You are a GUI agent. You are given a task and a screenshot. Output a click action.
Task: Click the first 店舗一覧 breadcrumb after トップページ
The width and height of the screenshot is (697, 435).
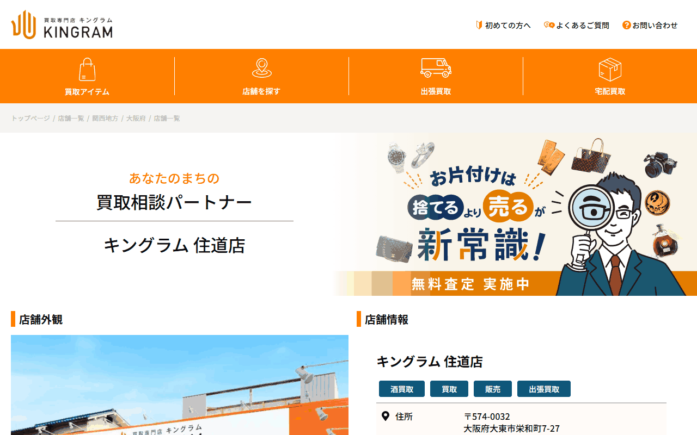coord(71,118)
